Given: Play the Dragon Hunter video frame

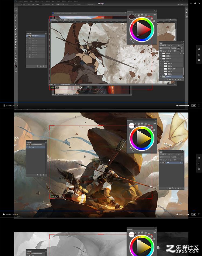Looking at the screenshot, I should 4,215.
